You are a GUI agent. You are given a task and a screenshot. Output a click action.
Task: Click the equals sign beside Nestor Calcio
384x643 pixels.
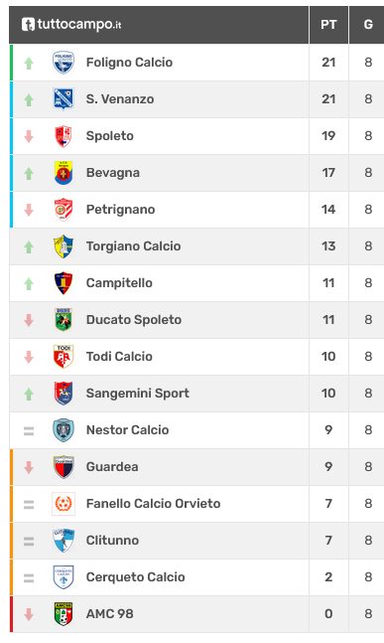tap(29, 430)
